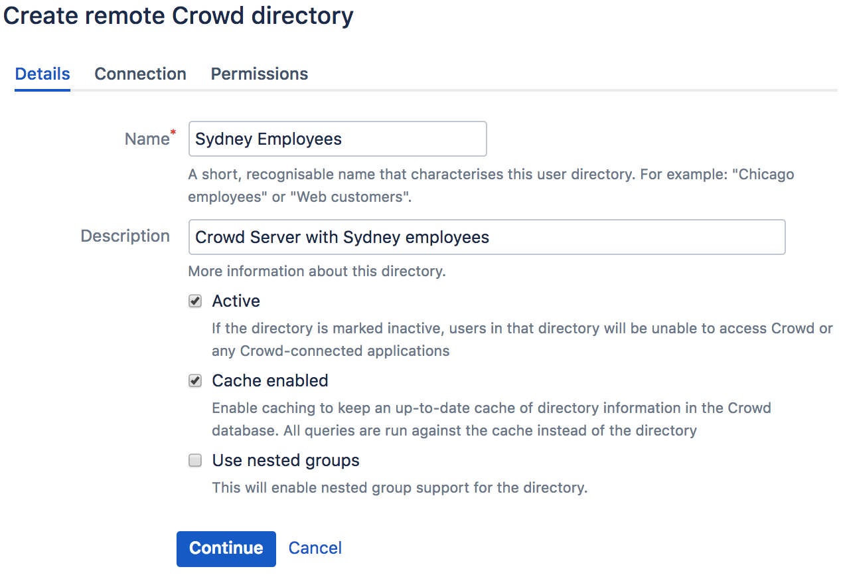The height and width of the screenshot is (575, 843).
Task: Click the nested group support description text
Action: (400, 488)
